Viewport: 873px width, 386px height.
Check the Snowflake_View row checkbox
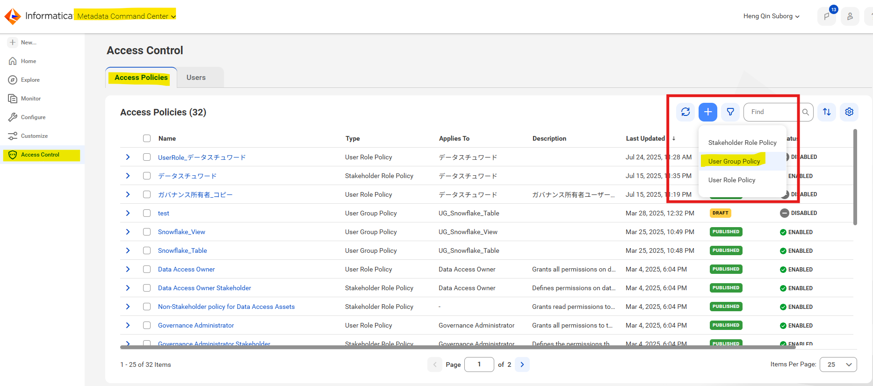(x=147, y=232)
